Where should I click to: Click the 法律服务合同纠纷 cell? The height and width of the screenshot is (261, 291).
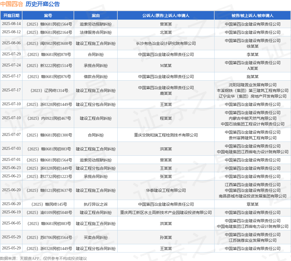96,32
